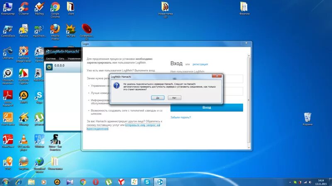Viewport: 332px width, 186px height.
Task: Select the Mp3tag desktop icon
Action: click(39, 8)
